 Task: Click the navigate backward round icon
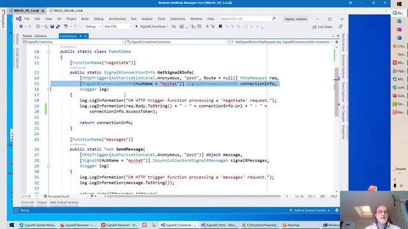(21, 27)
